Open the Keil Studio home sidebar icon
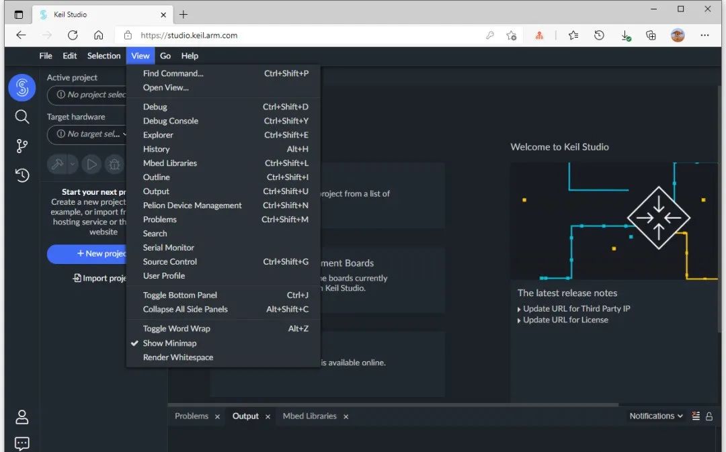Screen dimensions: 726x452 (22, 87)
